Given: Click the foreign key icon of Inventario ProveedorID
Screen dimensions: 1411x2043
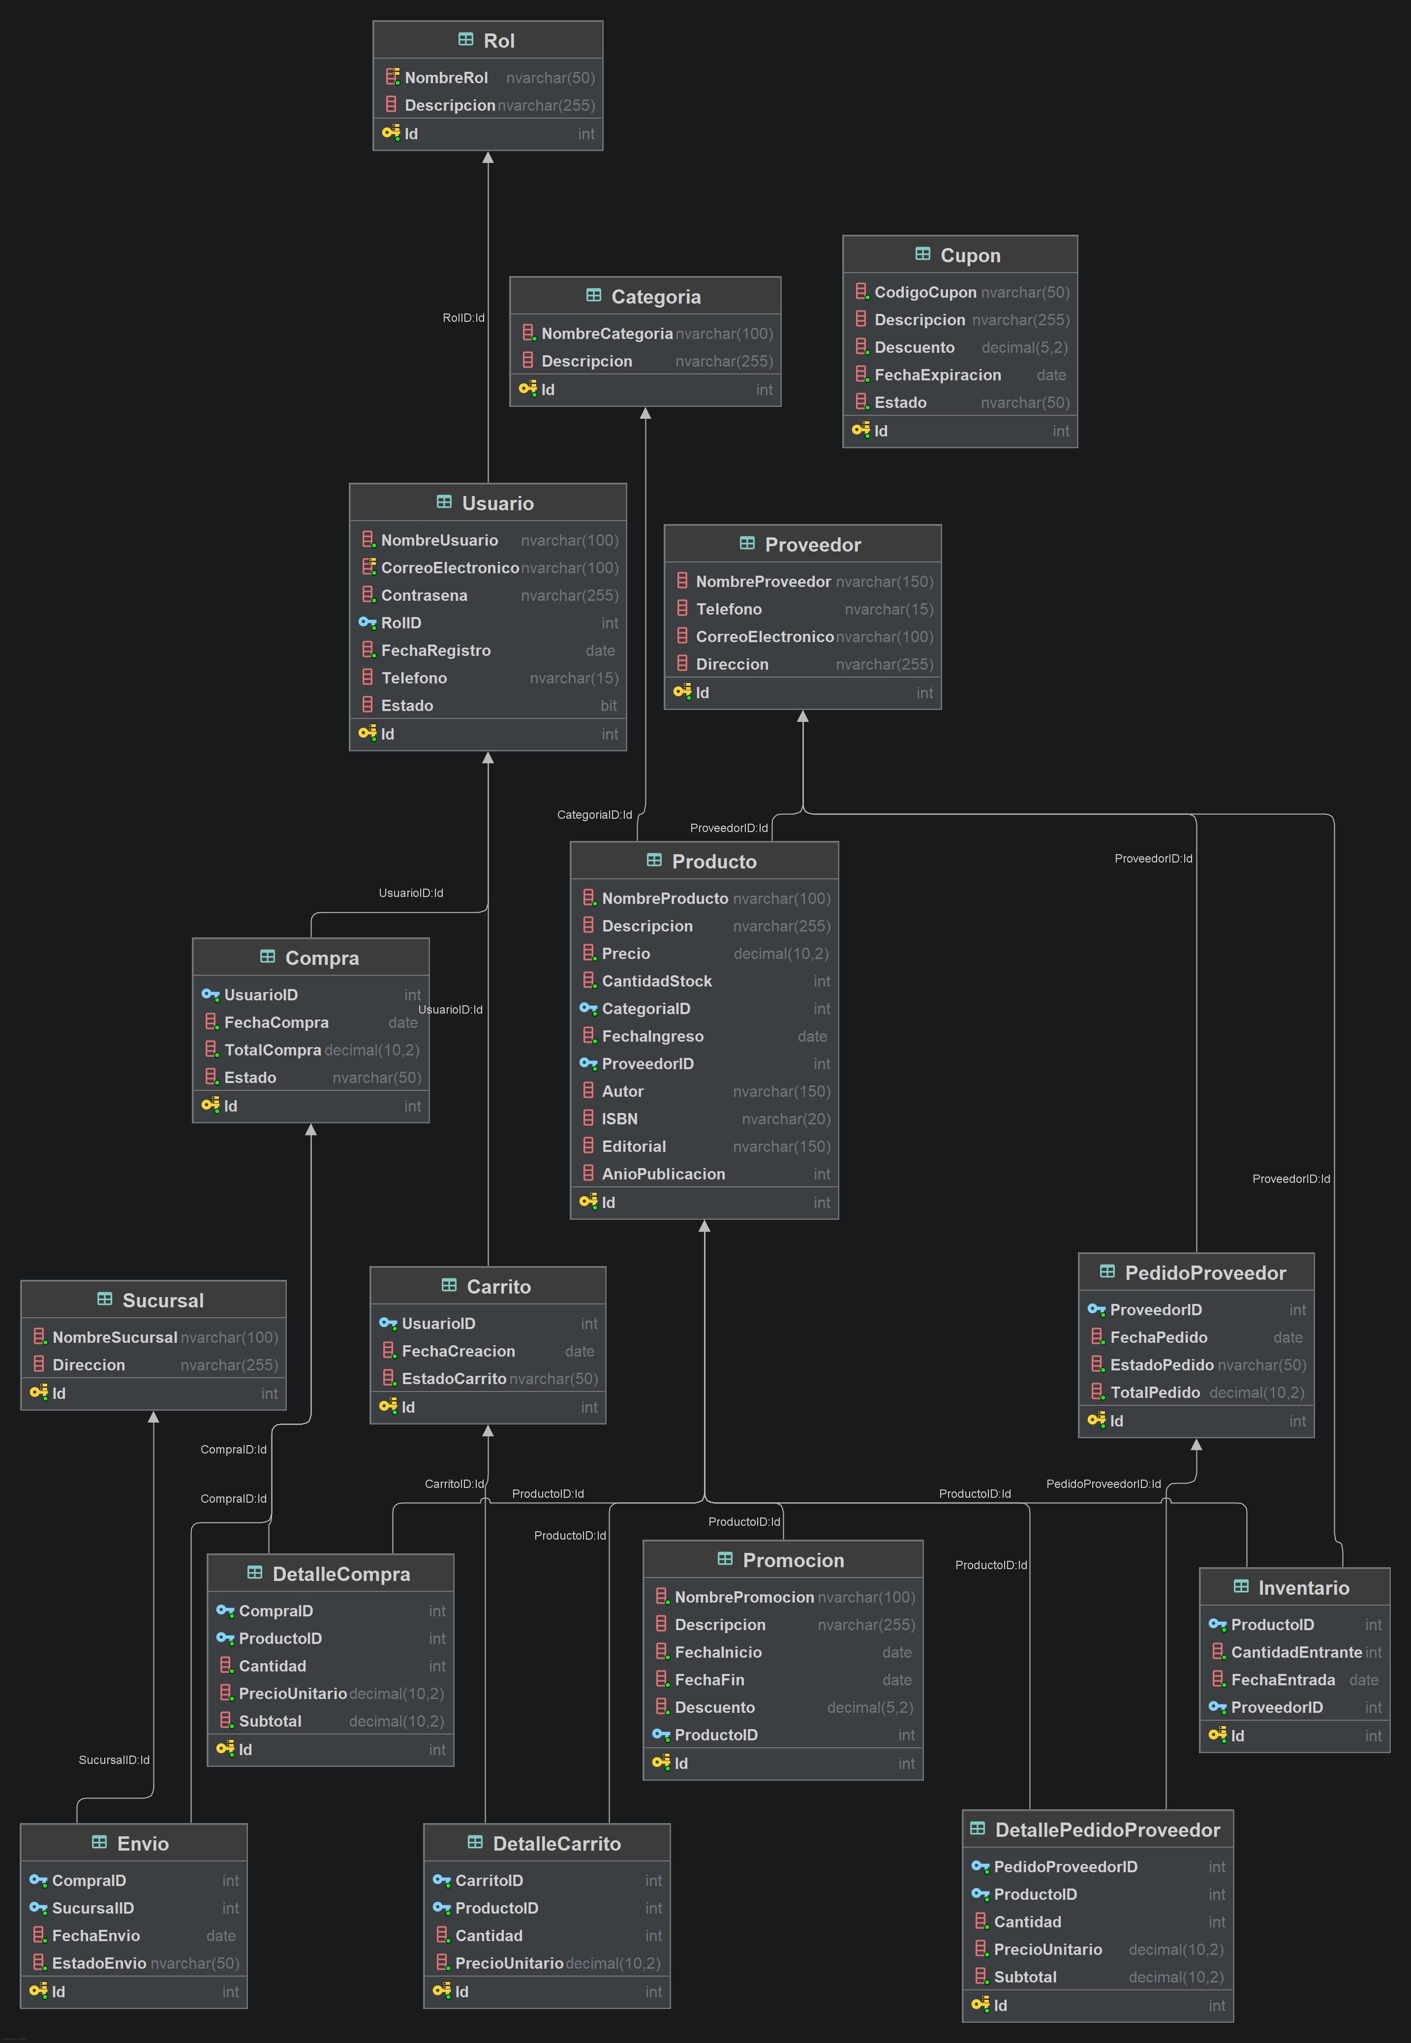Looking at the screenshot, I should coord(1217,1706).
